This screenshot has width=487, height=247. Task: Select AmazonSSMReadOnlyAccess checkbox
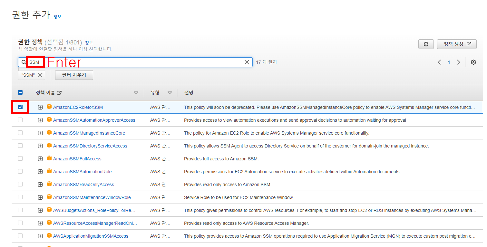[20, 184]
